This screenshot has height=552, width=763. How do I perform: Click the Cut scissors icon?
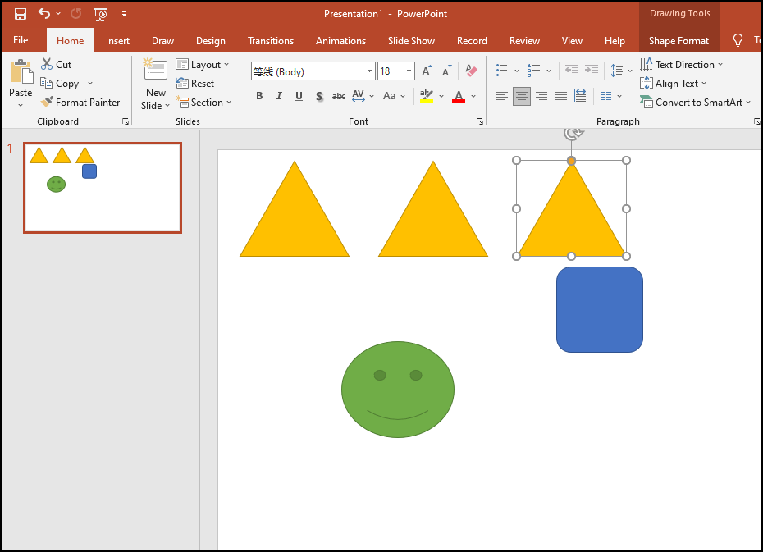pyautogui.click(x=46, y=64)
